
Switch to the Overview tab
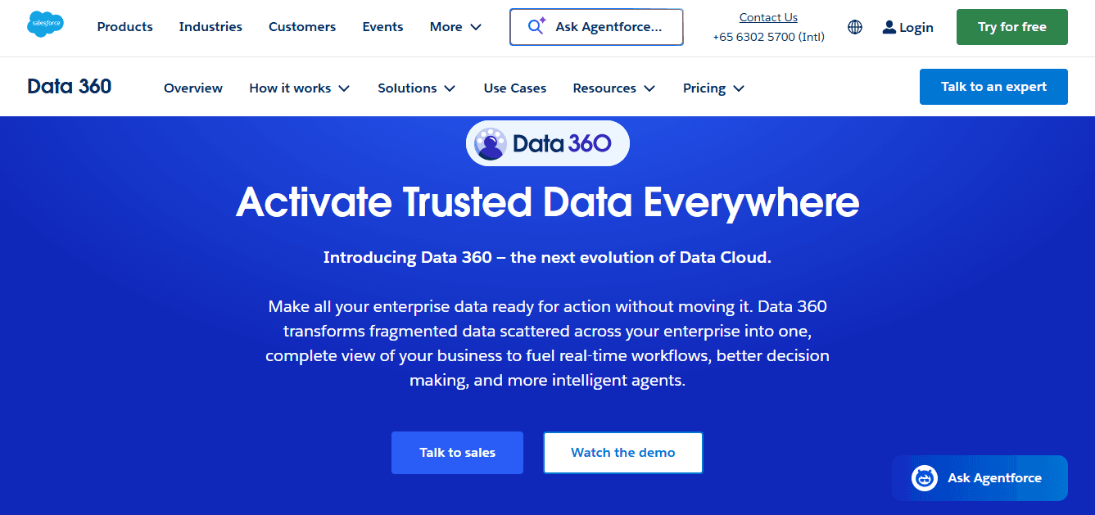(x=192, y=88)
